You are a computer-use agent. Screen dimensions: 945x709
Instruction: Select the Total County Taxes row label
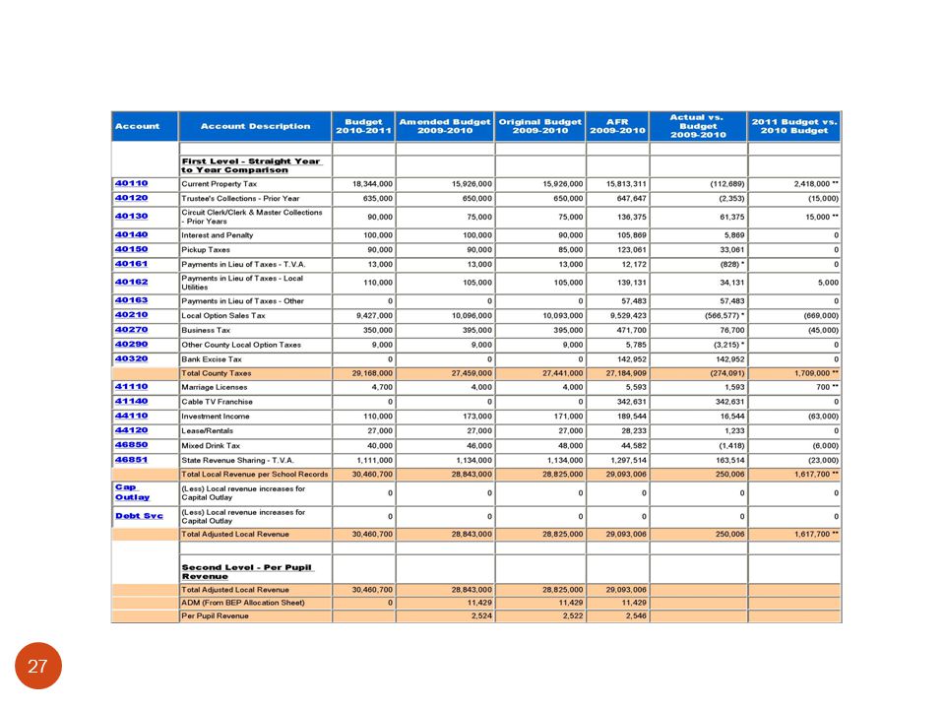pyautogui.click(x=217, y=373)
